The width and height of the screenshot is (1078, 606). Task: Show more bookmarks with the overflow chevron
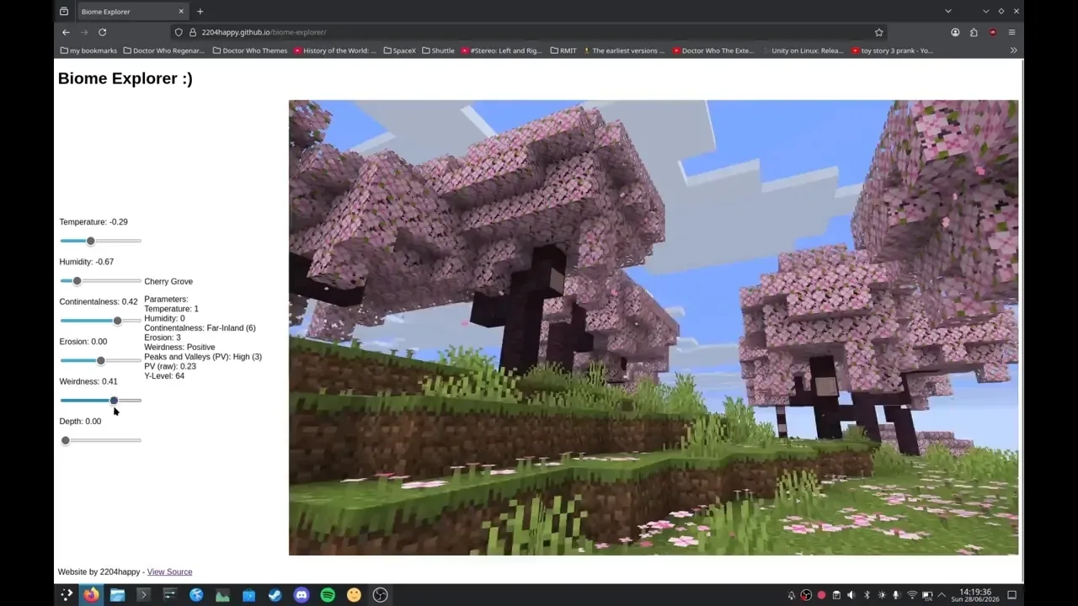[x=1013, y=50]
